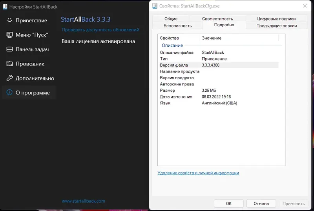Select the Тип property row
The height and width of the screenshot is (211, 314).
pos(219,59)
